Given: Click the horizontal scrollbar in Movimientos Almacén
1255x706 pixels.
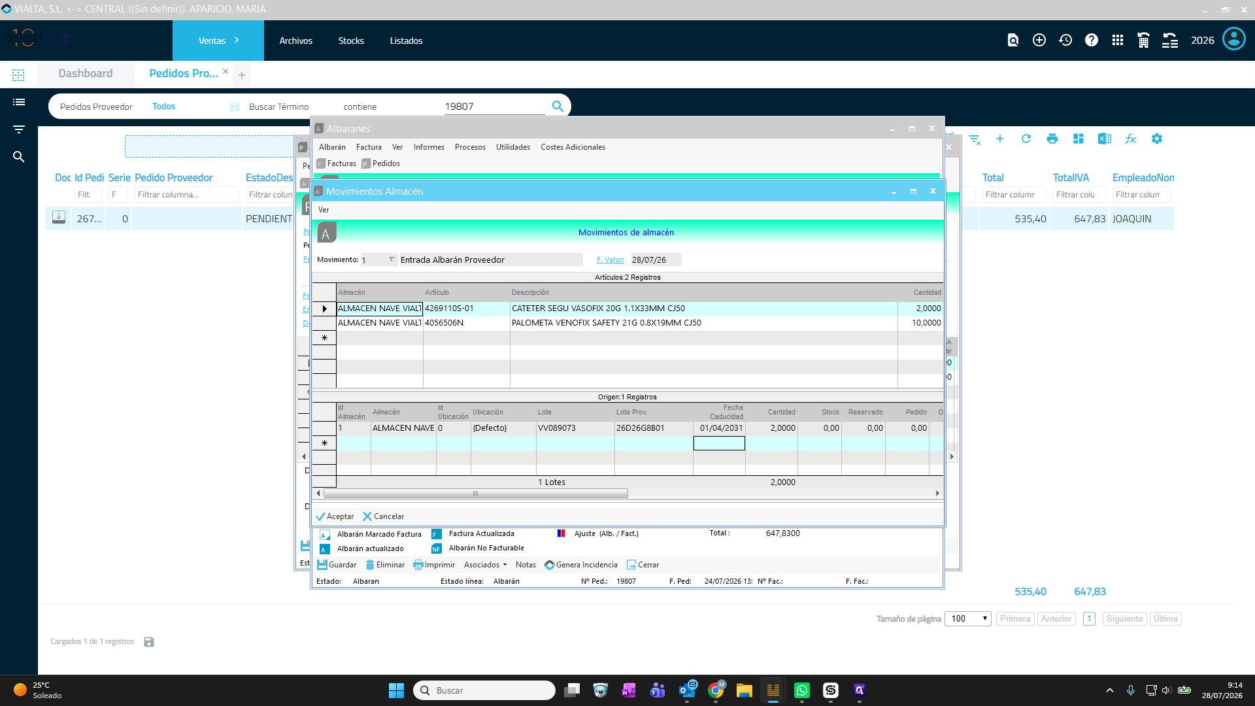Looking at the screenshot, I should (475, 494).
